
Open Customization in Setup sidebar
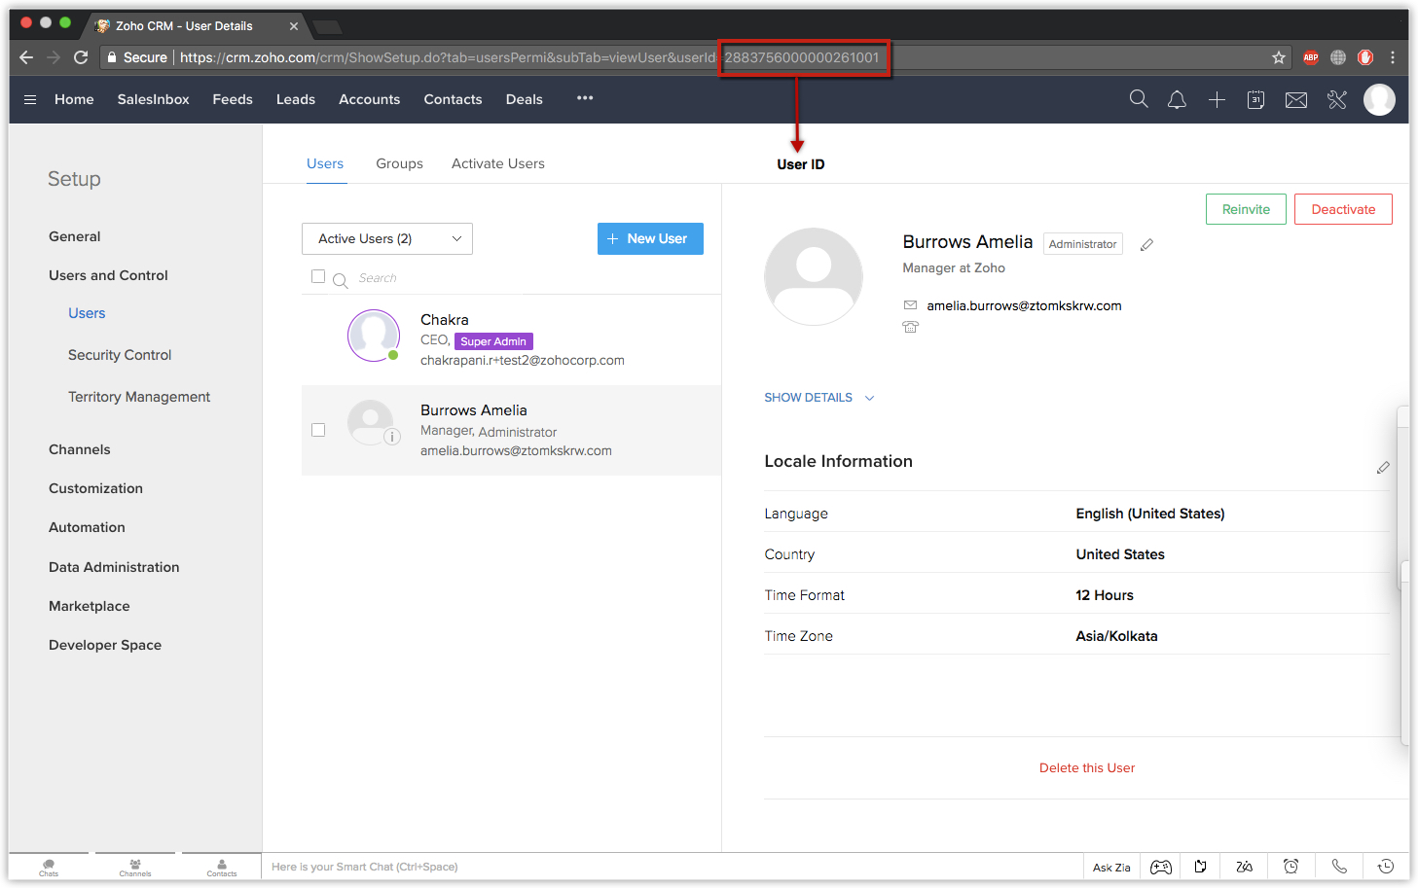pos(96,488)
